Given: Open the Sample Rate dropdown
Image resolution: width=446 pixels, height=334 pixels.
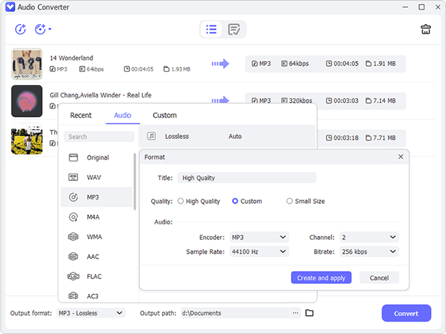Looking at the screenshot, I should tap(259, 252).
